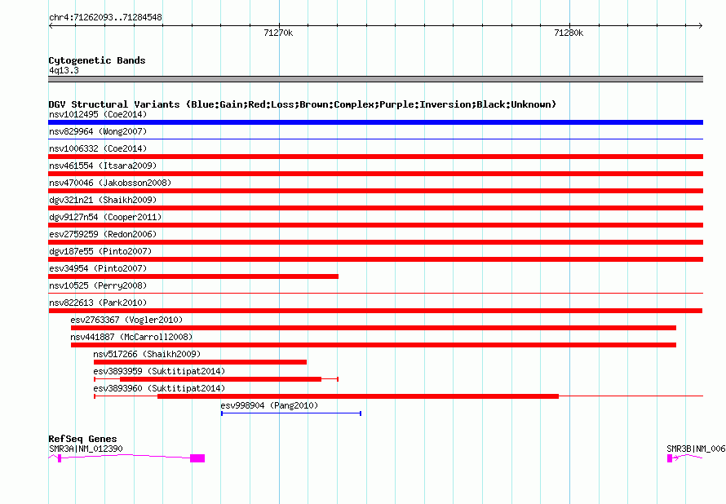Screen dimensions: 726x504
Task: Click the nsv470046 (Jakobsson2008) label
Action: (x=110, y=183)
